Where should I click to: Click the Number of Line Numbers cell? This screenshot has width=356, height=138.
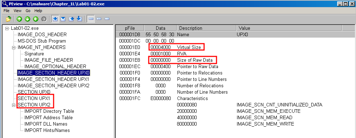point(202,92)
